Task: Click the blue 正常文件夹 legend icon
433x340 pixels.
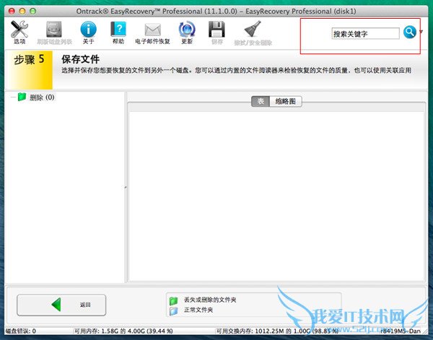Action: (x=173, y=311)
